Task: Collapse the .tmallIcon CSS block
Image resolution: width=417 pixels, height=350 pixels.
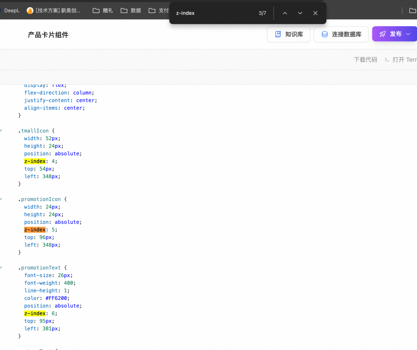Action: 1,131
